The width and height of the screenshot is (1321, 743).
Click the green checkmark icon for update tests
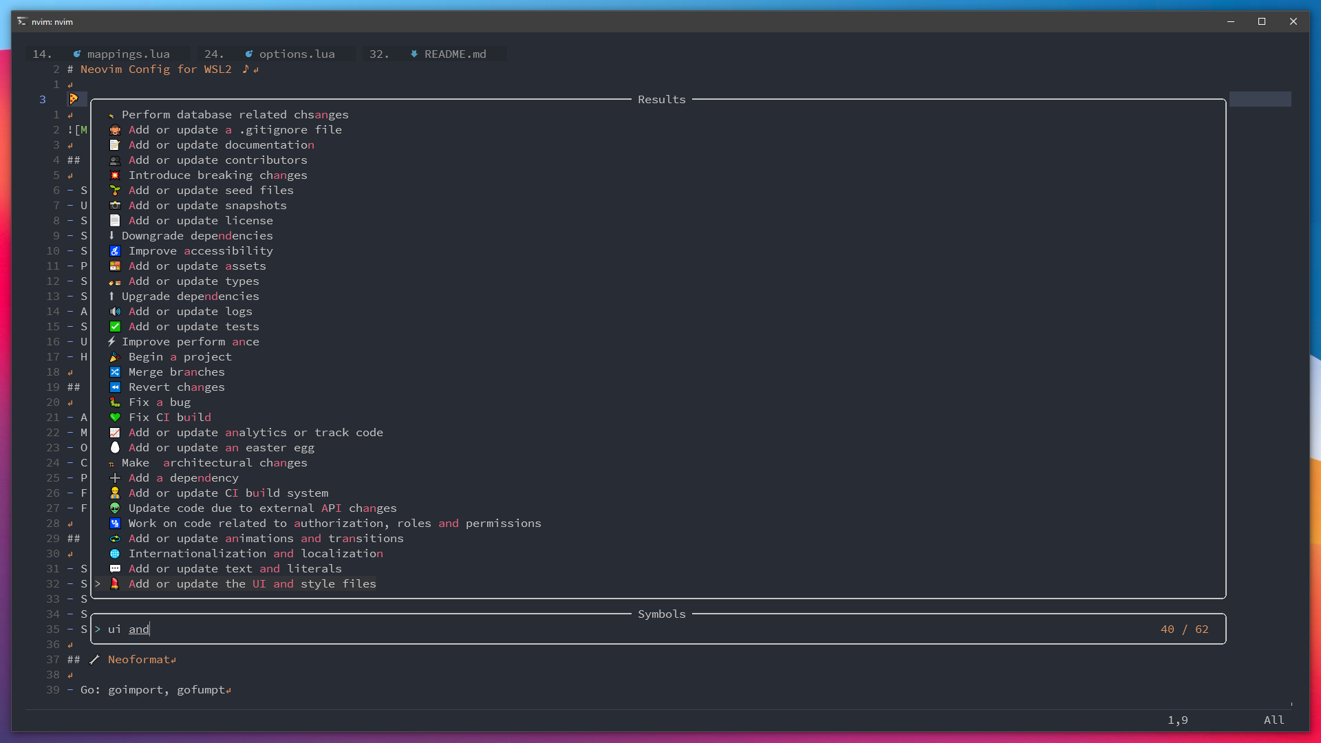[x=115, y=327]
